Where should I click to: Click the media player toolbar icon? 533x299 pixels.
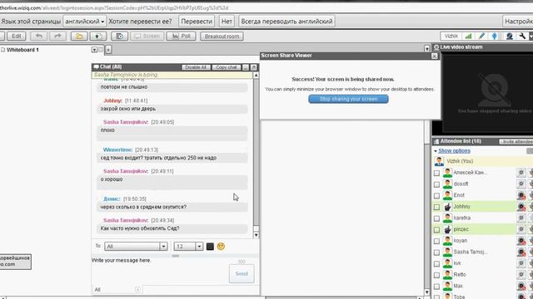click(119, 36)
